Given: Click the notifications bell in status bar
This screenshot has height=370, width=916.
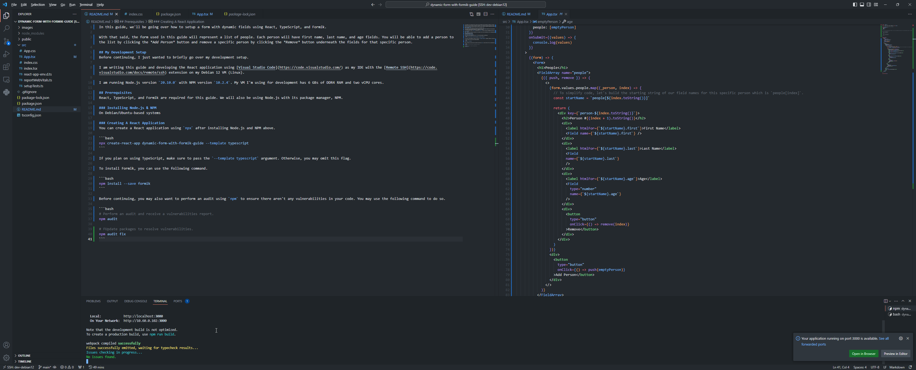Looking at the screenshot, I should pyautogui.click(x=910, y=367).
